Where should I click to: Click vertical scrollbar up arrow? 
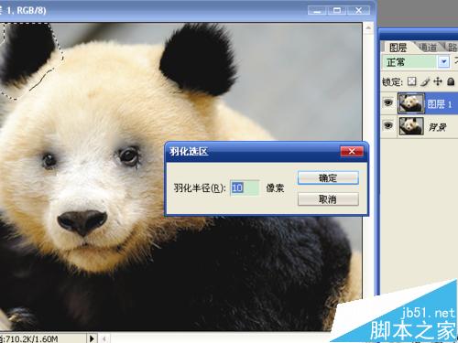368,28
